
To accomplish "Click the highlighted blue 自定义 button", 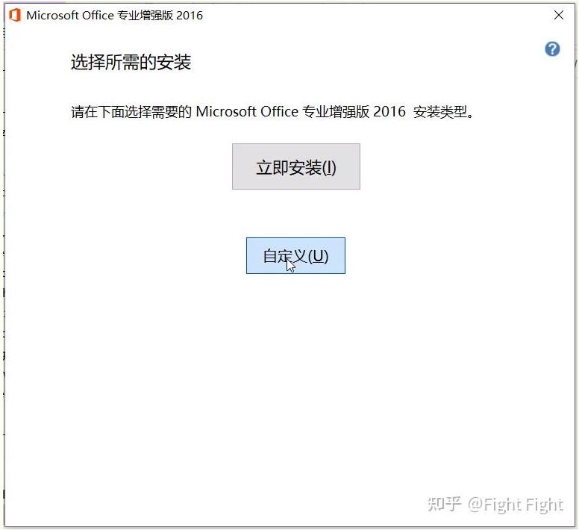I will [x=295, y=255].
